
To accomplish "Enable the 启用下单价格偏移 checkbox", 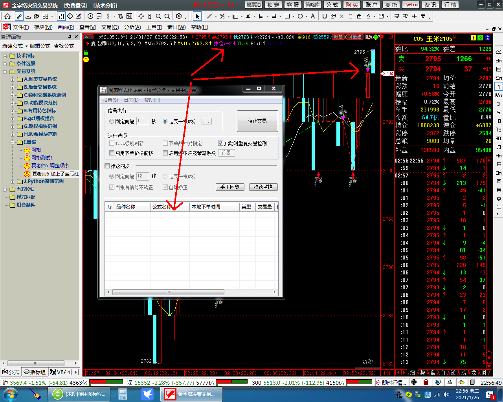I will point(112,153).
